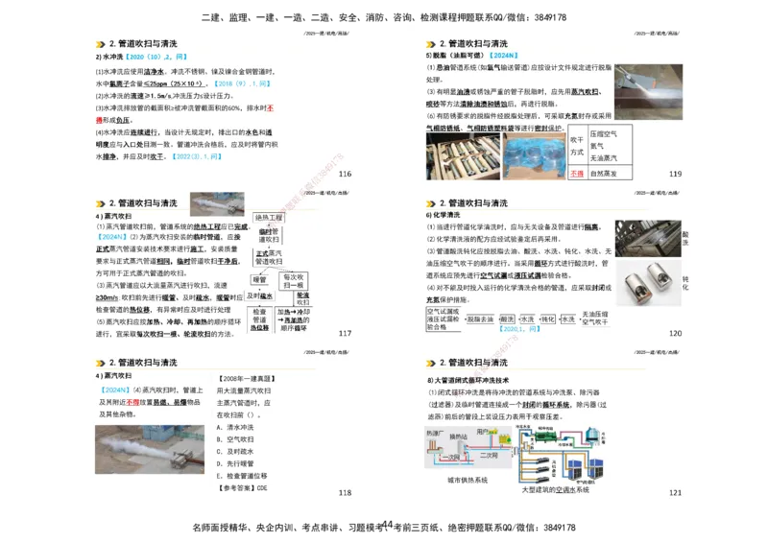This screenshot has height=543, width=768.
Task: Click slide number 120
Action: [x=675, y=333]
